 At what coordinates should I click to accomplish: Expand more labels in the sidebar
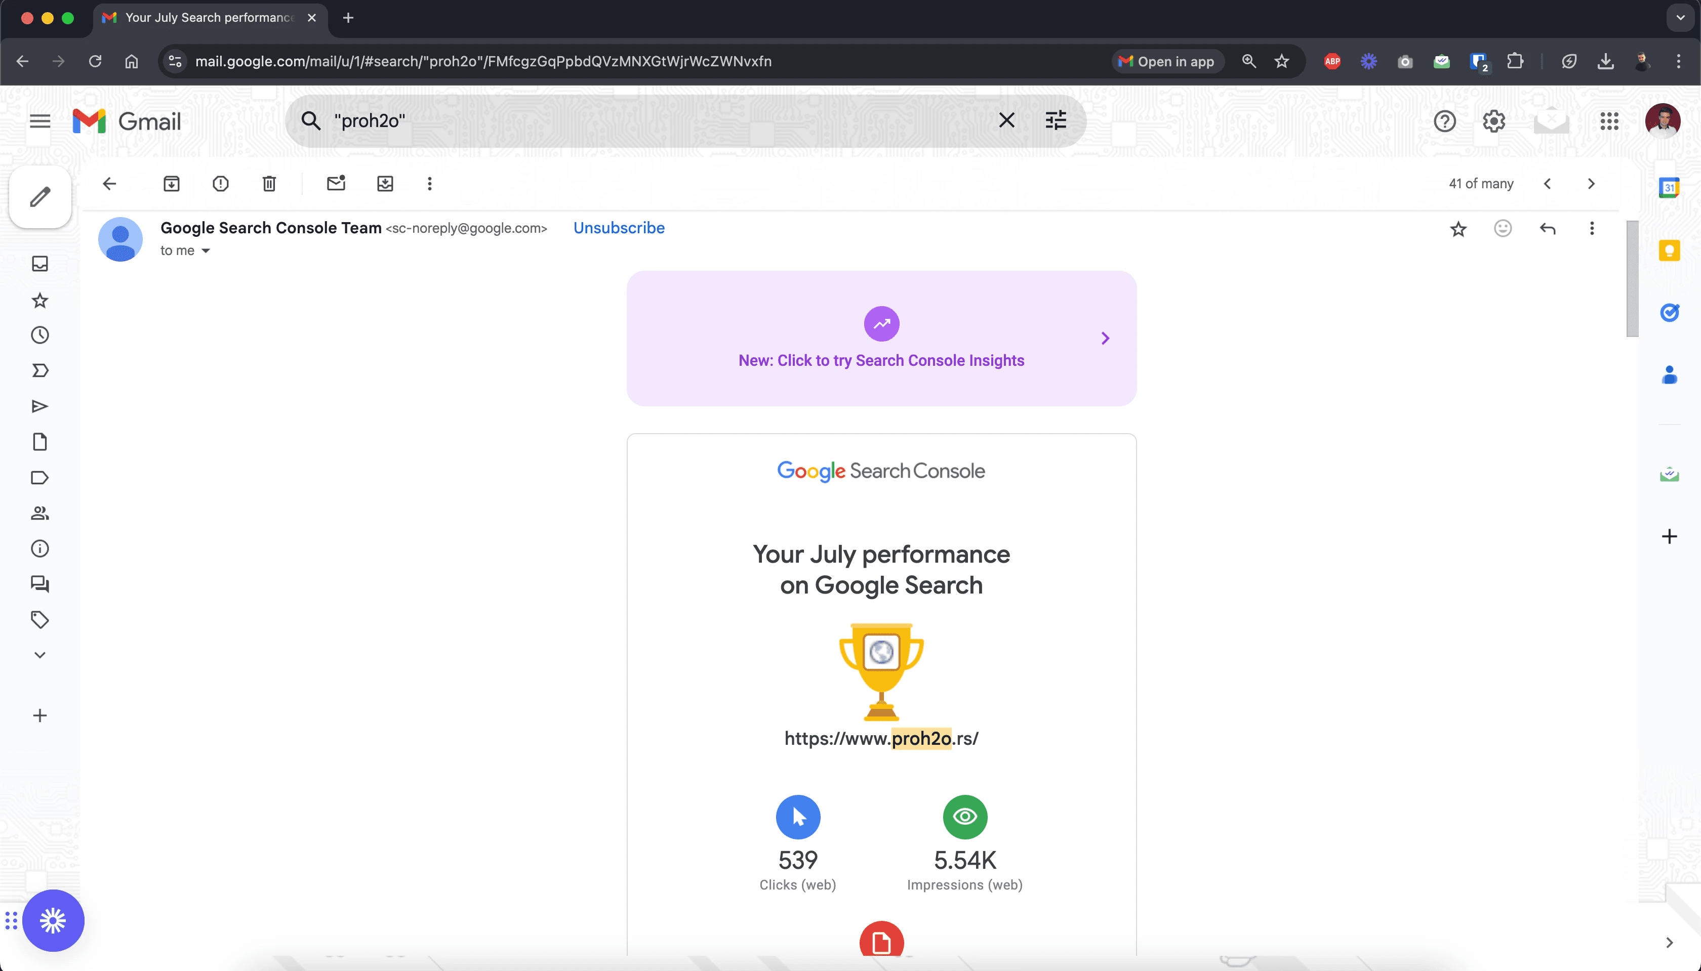click(40, 655)
